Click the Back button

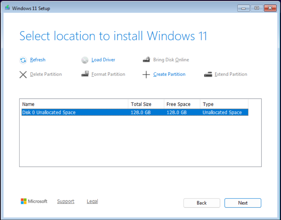tap(202, 203)
